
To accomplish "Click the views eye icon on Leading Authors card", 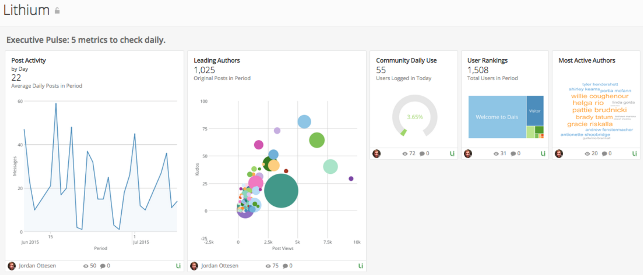I will point(268,266).
